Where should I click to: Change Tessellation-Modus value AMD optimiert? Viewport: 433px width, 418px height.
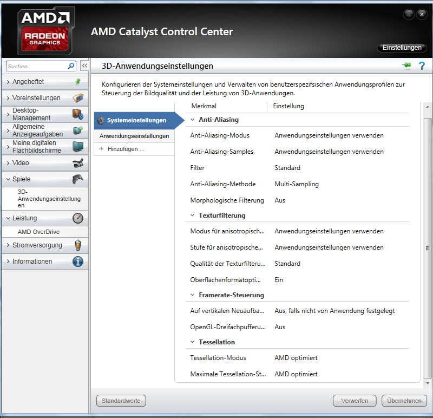tap(296, 358)
